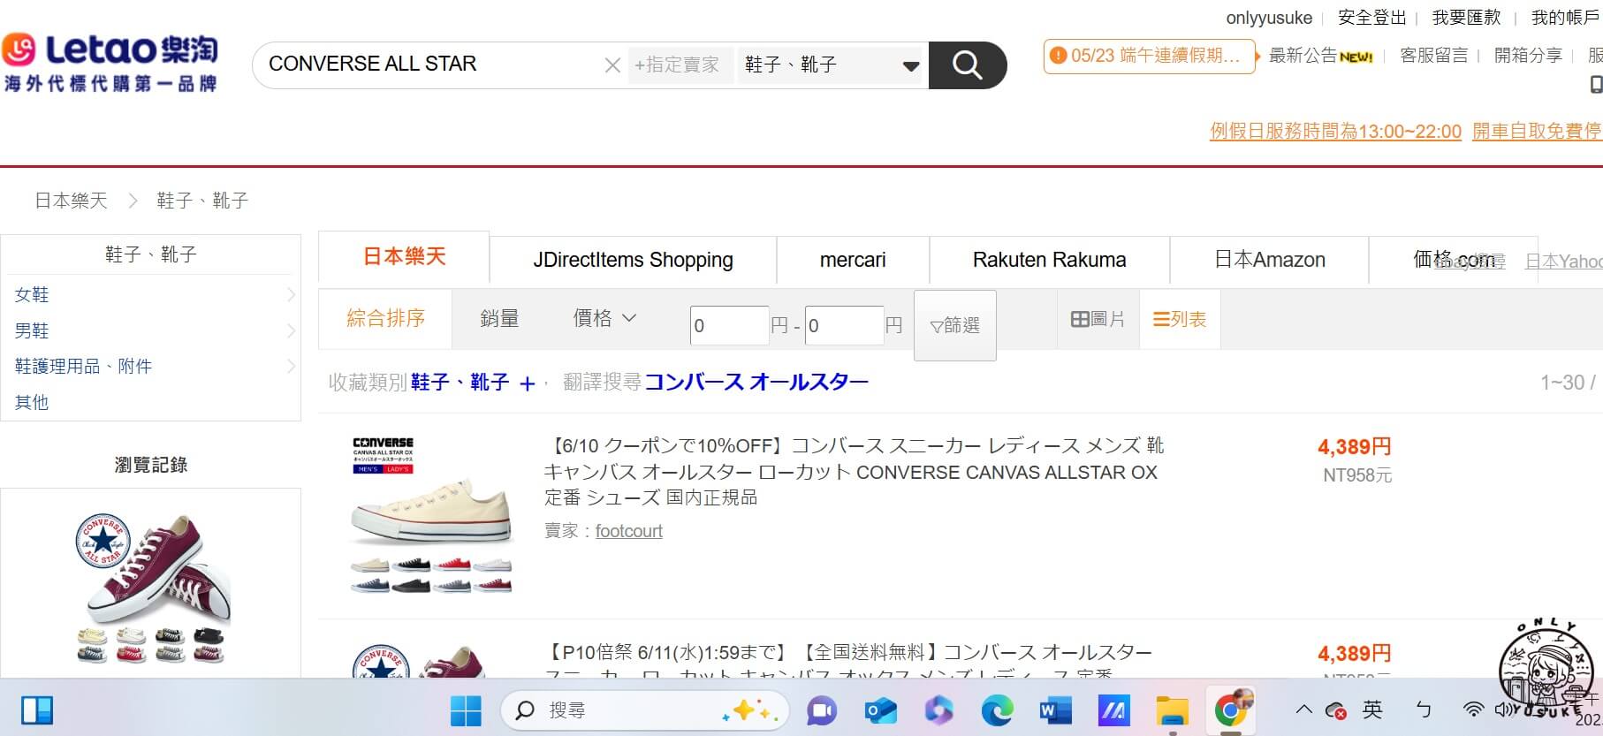Toggle the 英 input language indicator
The height and width of the screenshot is (736, 1603).
(x=1372, y=709)
